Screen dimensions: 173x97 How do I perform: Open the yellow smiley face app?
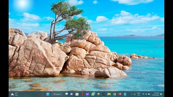coord(98,94)
